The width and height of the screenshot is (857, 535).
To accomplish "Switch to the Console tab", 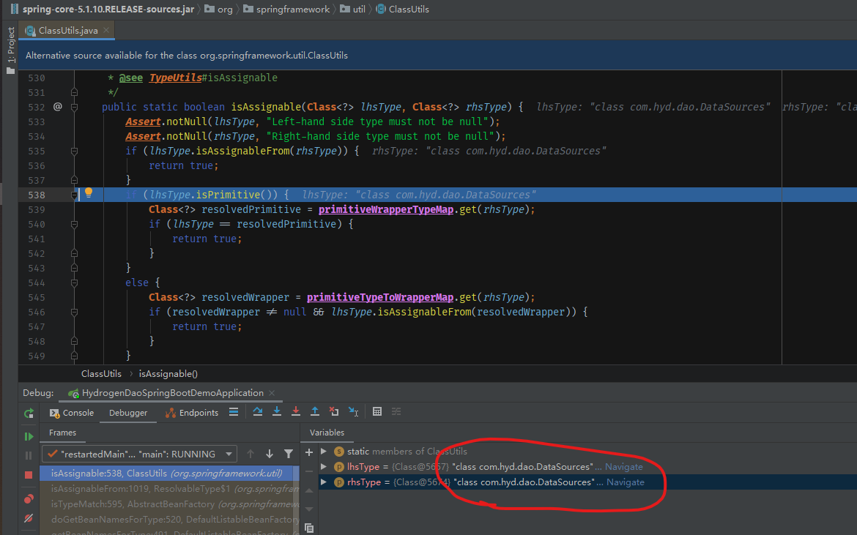I will coord(72,413).
